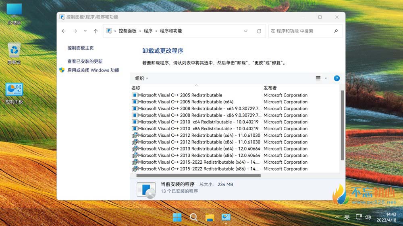The image size is (403, 226).
Task: Select Visual C++ 2005 Redistributable (x64) row
Action: [235, 102]
